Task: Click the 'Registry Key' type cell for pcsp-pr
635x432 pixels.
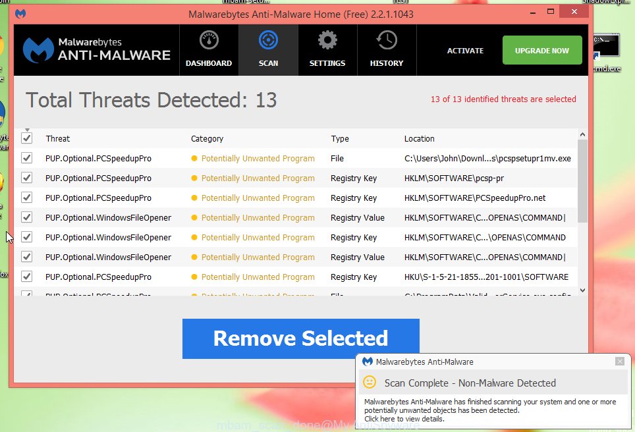Action: click(354, 178)
